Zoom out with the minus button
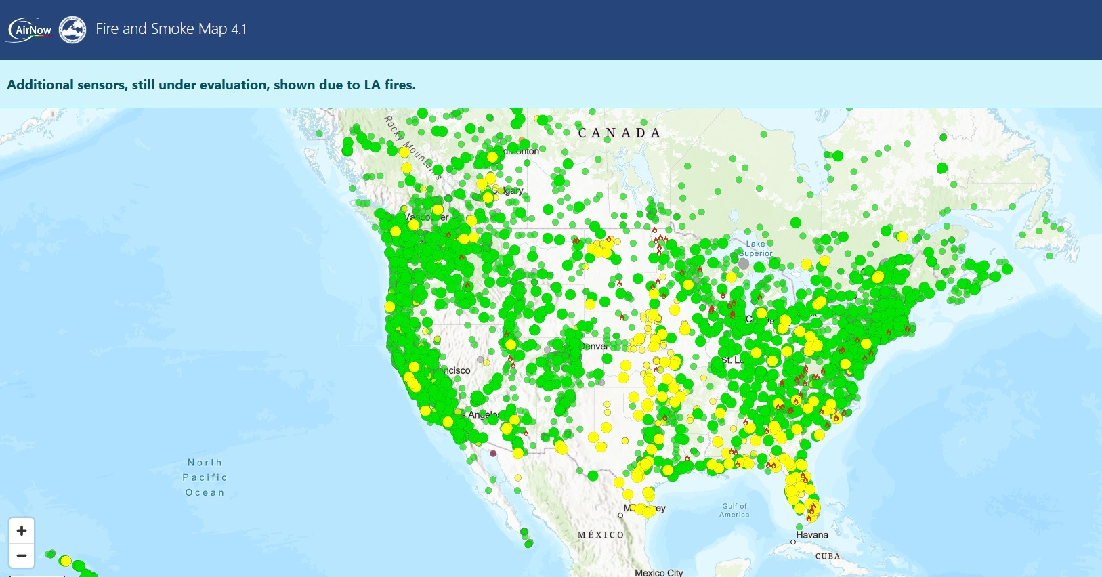The height and width of the screenshot is (577, 1102). [22, 555]
